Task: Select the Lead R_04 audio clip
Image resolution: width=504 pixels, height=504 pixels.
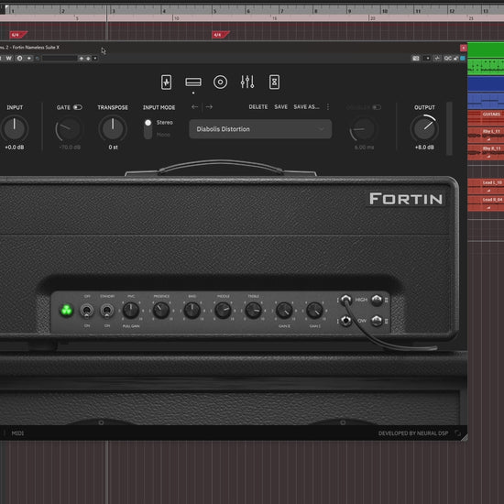Action: pos(486,203)
